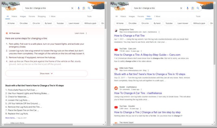Select the All tab in left window
This screenshot has height=128, width=217.
point(8,16)
